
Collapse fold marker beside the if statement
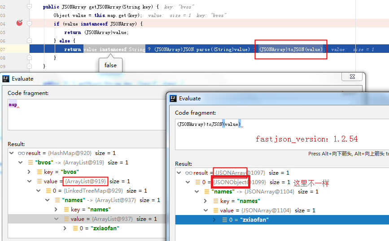[29, 24]
